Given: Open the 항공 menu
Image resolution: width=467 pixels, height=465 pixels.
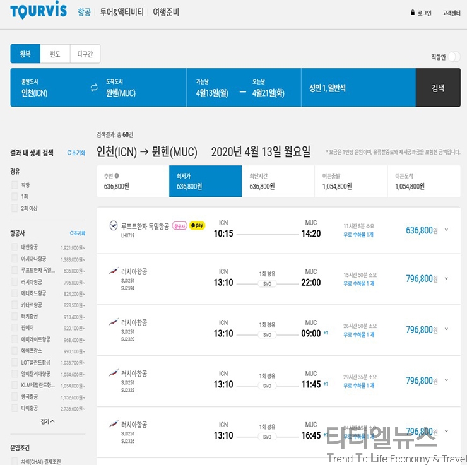Looking at the screenshot, I should pos(84,12).
